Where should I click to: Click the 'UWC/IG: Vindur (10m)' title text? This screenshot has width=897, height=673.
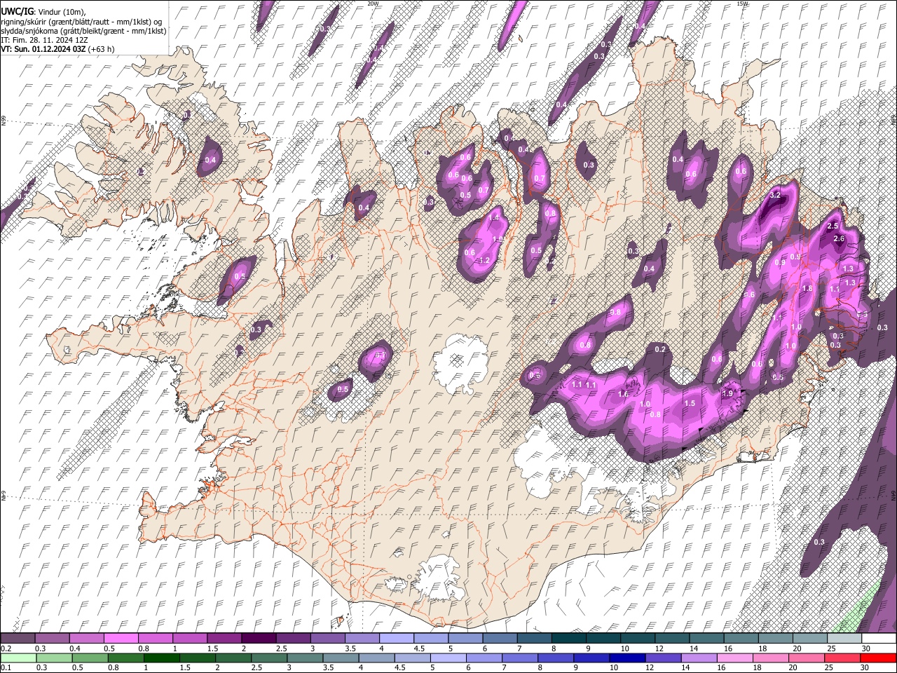pos(43,12)
